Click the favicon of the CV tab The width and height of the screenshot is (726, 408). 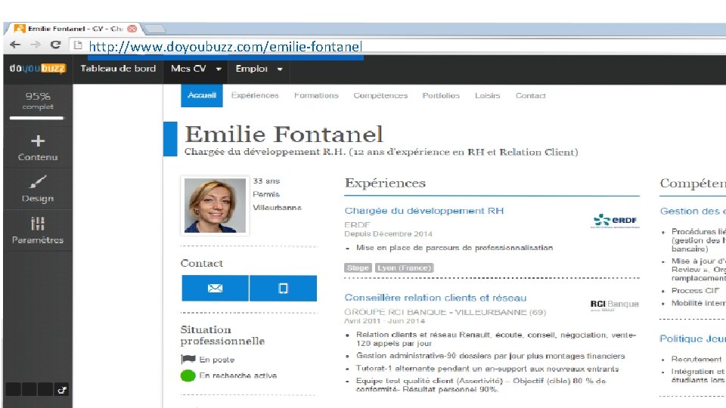(x=20, y=29)
